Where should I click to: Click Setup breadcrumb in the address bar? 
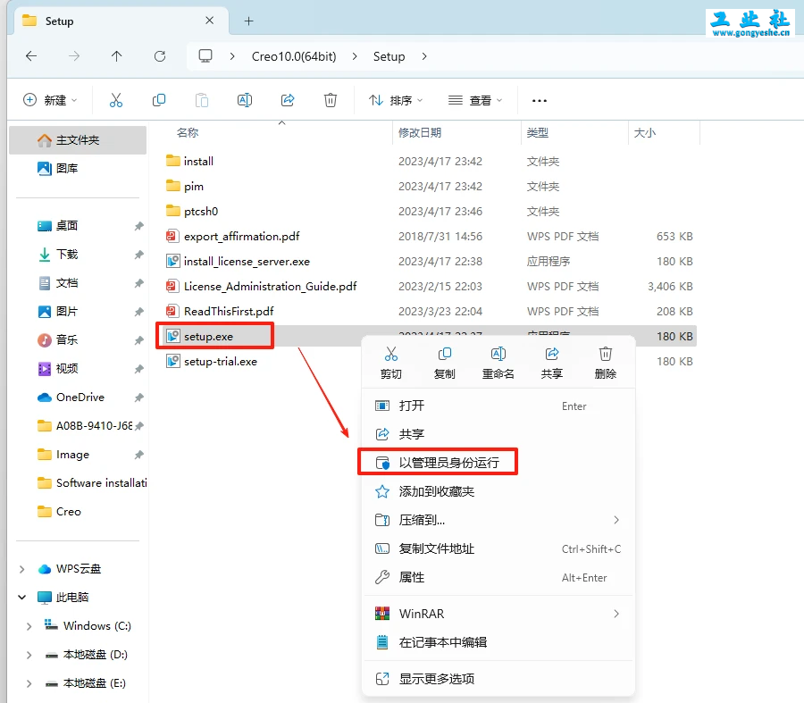(x=389, y=56)
